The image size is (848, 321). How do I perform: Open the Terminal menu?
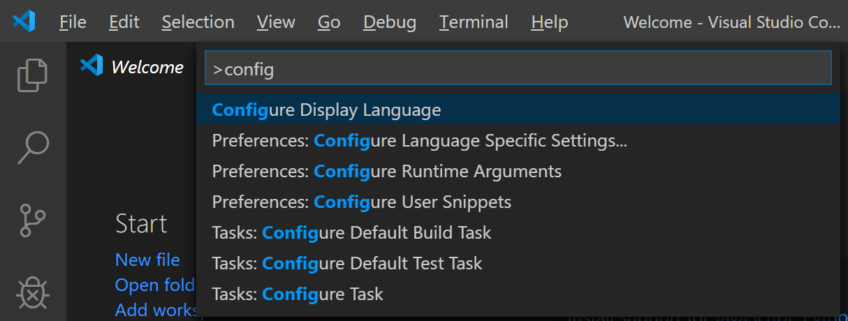pos(473,22)
